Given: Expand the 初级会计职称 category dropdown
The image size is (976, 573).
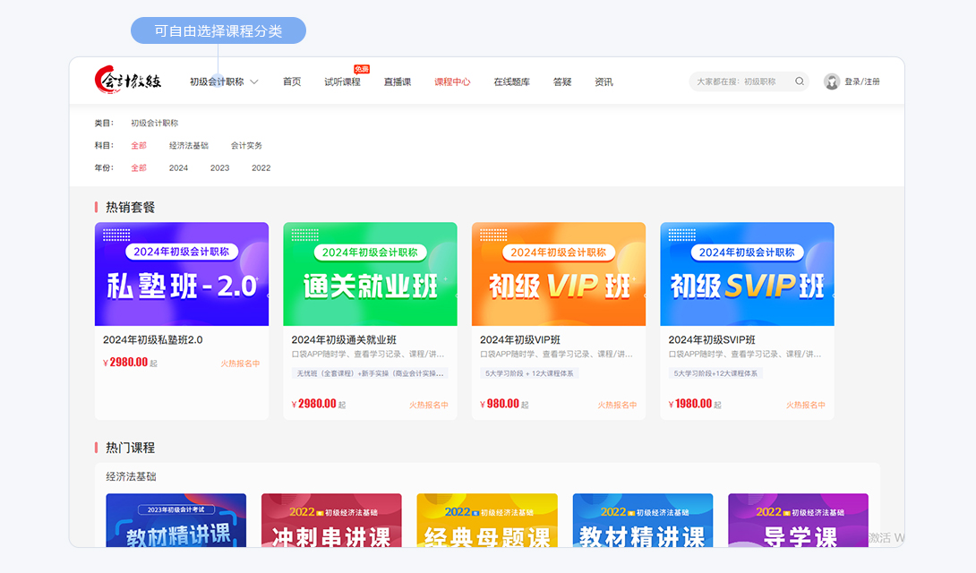Looking at the screenshot, I should coord(224,81).
